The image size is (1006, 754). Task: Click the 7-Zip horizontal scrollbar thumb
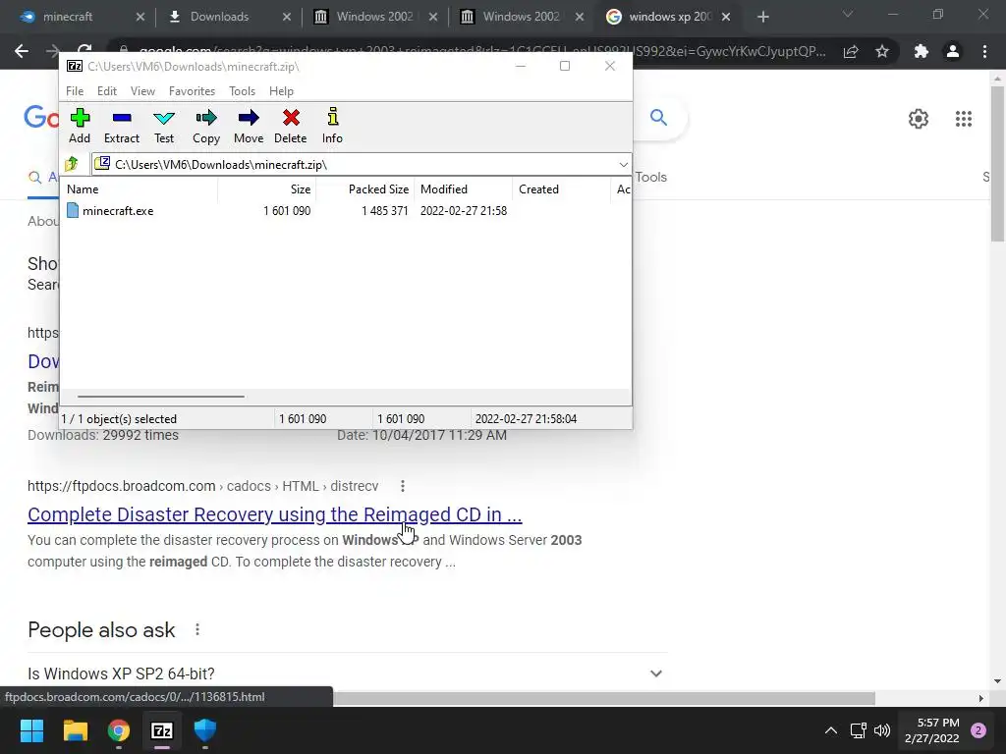[x=160, y=397]
